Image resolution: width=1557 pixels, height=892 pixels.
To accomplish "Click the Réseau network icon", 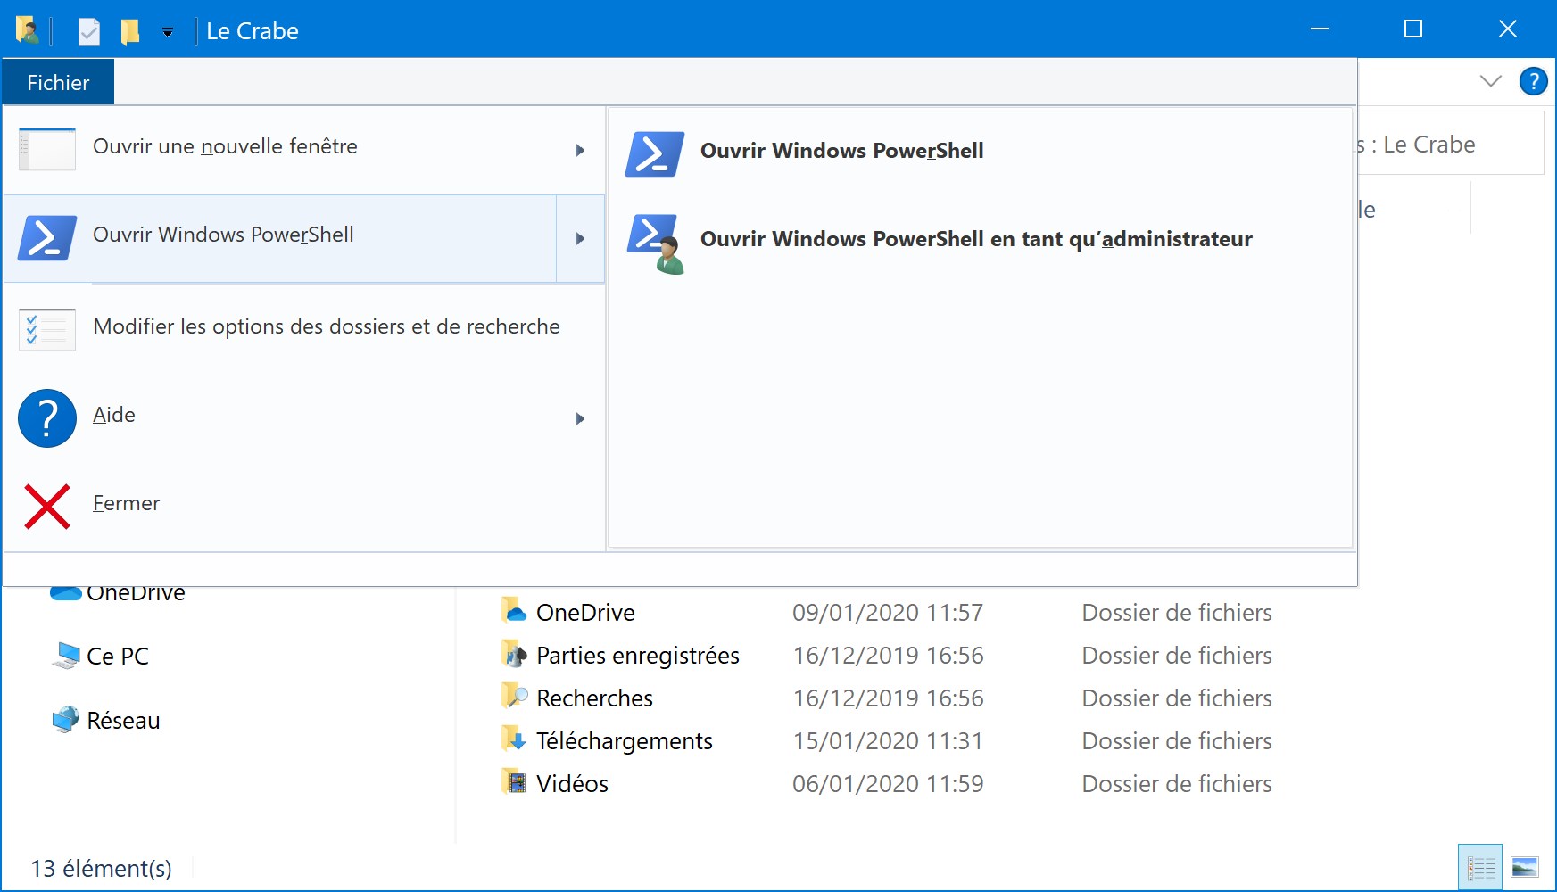I will pyautogui.click(x=66, y=720).
